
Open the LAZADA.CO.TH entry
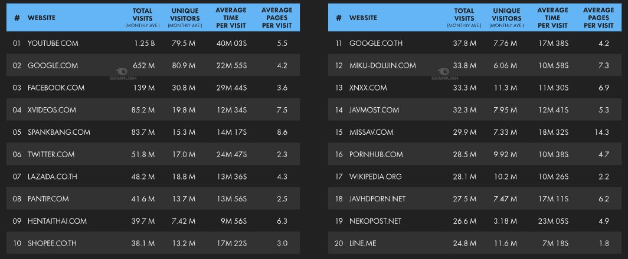coord(53,177)
